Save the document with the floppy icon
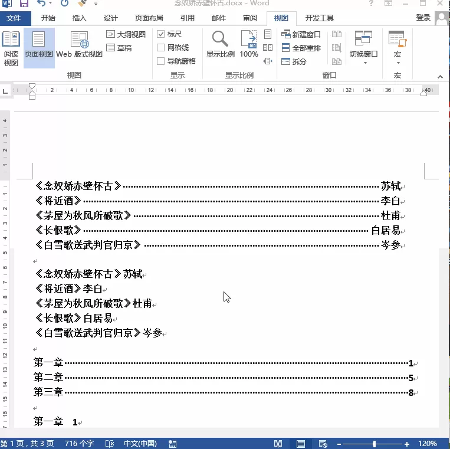Viewport: 450px width, 449px height. tap(24, 3)
